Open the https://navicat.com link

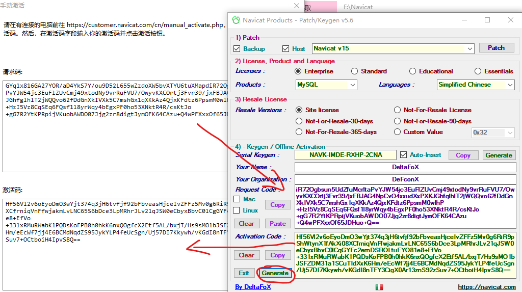click(x=487, y=287)
